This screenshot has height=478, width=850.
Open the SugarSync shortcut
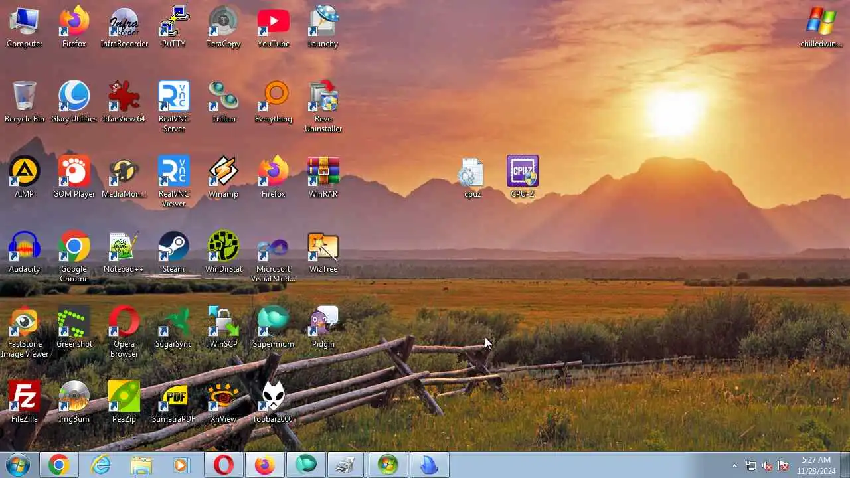[x=174, y=327]
